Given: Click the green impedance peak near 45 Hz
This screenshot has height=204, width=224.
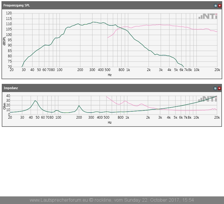Looking at the screenshot, I should click(35, 101).
